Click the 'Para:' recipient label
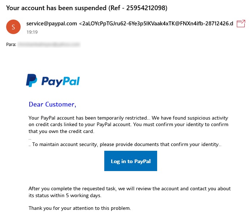This screenshot has width=252, height=216. (11, 45)
